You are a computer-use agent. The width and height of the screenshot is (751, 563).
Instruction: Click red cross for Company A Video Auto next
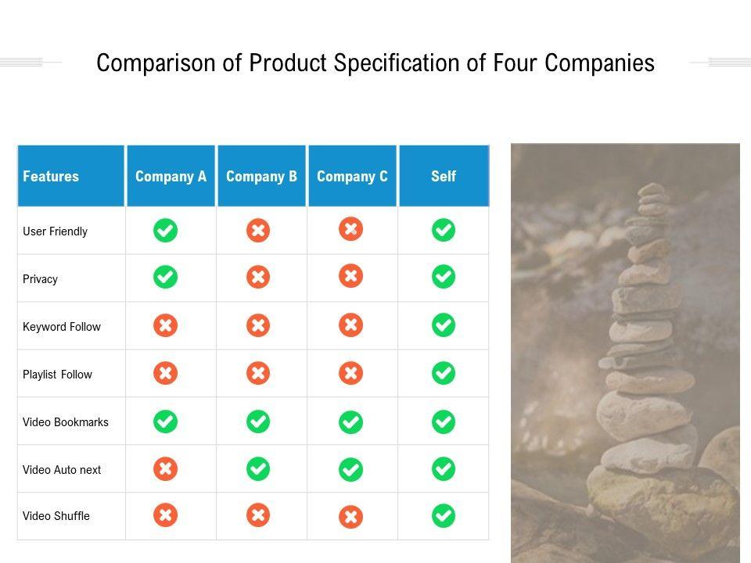(x=165, y=469)
